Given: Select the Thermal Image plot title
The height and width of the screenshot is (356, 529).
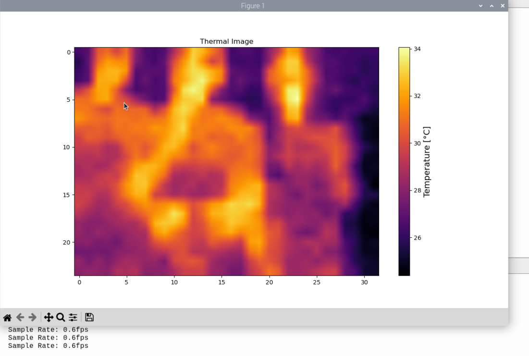Looking at the screenshot, I should pos(226,42).
